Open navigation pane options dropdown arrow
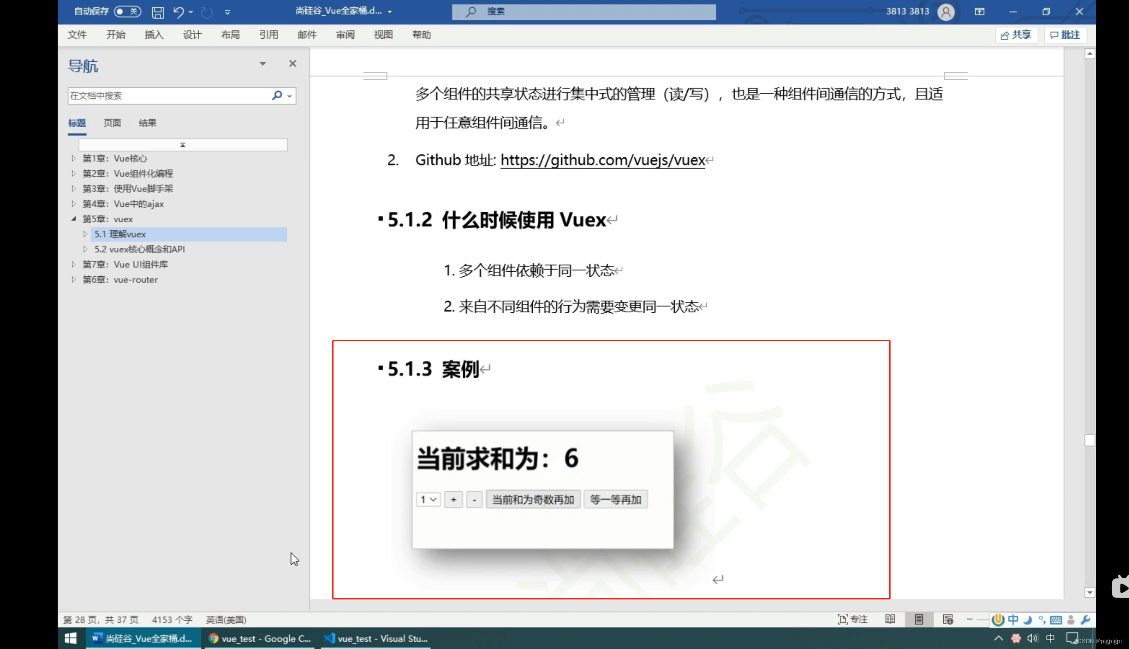This screenshot has height=649, width=1129. pyautogui.click(x=263, y=64)
